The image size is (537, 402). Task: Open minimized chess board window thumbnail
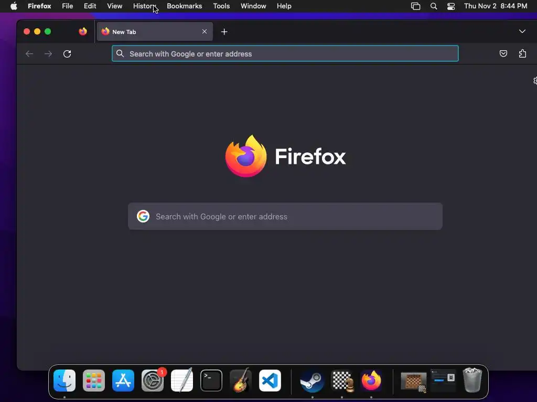click(x=414, y=382)
